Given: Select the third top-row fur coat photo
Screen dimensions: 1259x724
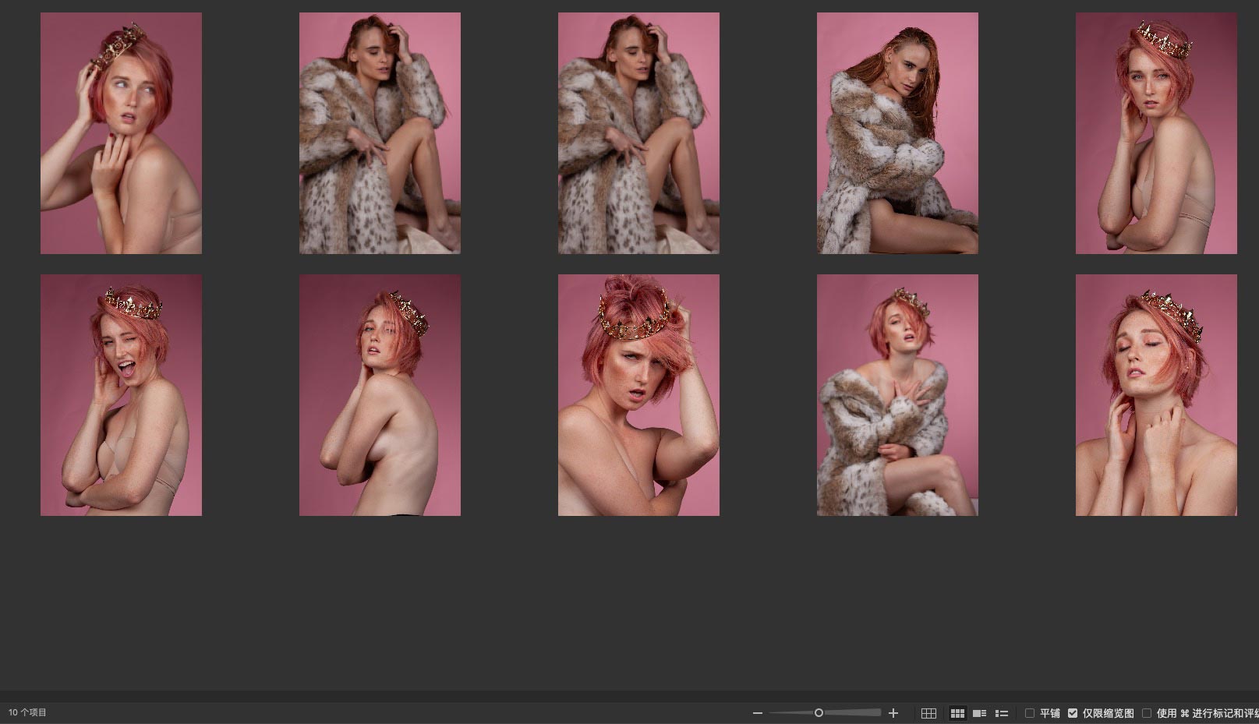Looking at the screenshot, I should [x=638, y=133].
